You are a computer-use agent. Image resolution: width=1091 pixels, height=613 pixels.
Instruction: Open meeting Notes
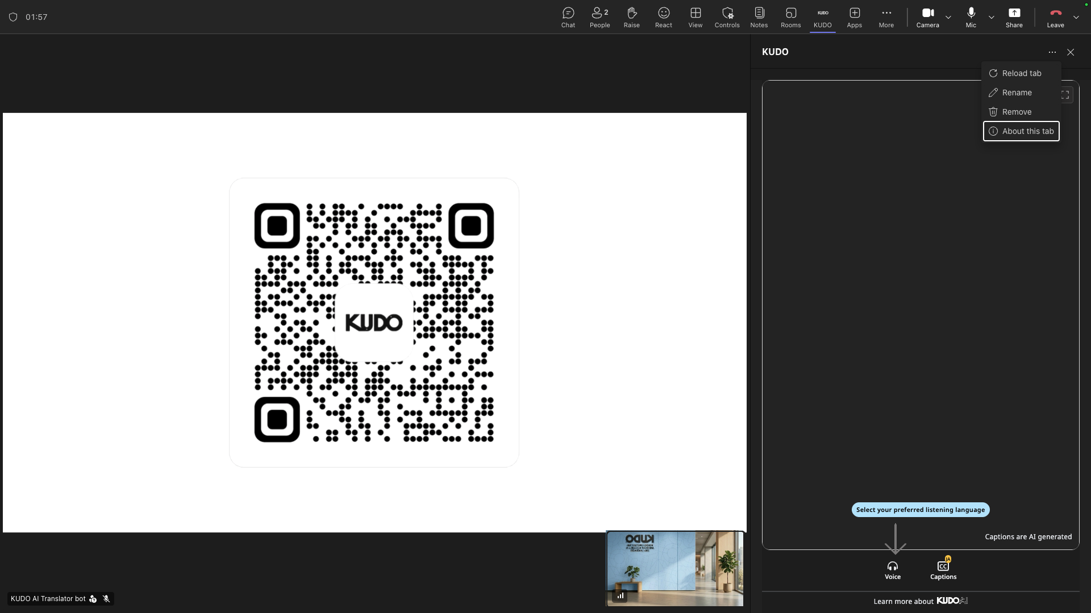tap(759, 17)
